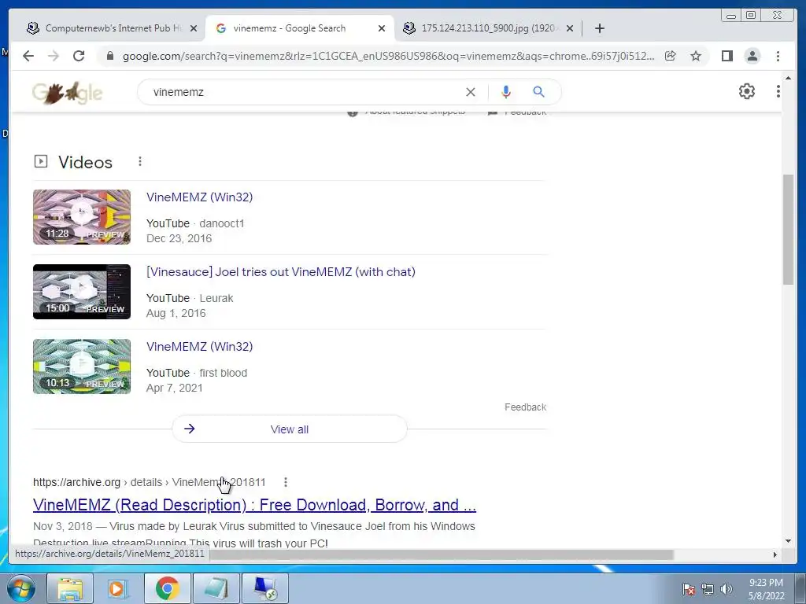
Task: Share this page icon in address bar
Action: click(x=671, y=56)
